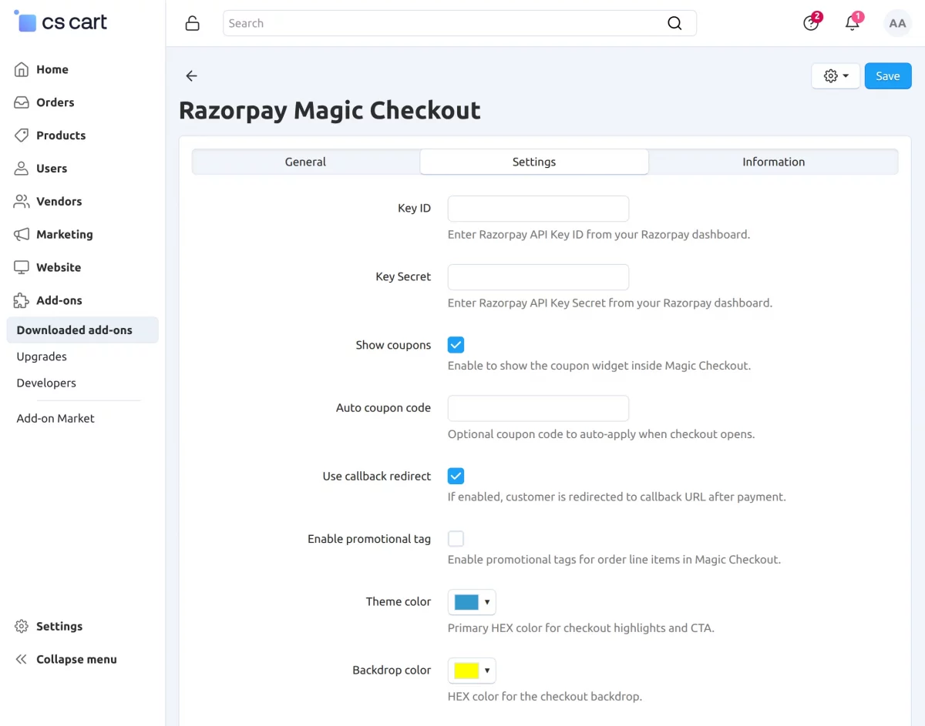Open the Developers menu item
The height and width of the screenshot is (726, 925).
coord(46,383)
